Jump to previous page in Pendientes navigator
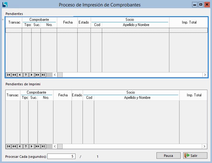Screen dimensions: 212x163 pyautogui.click(x=14, y=75)
